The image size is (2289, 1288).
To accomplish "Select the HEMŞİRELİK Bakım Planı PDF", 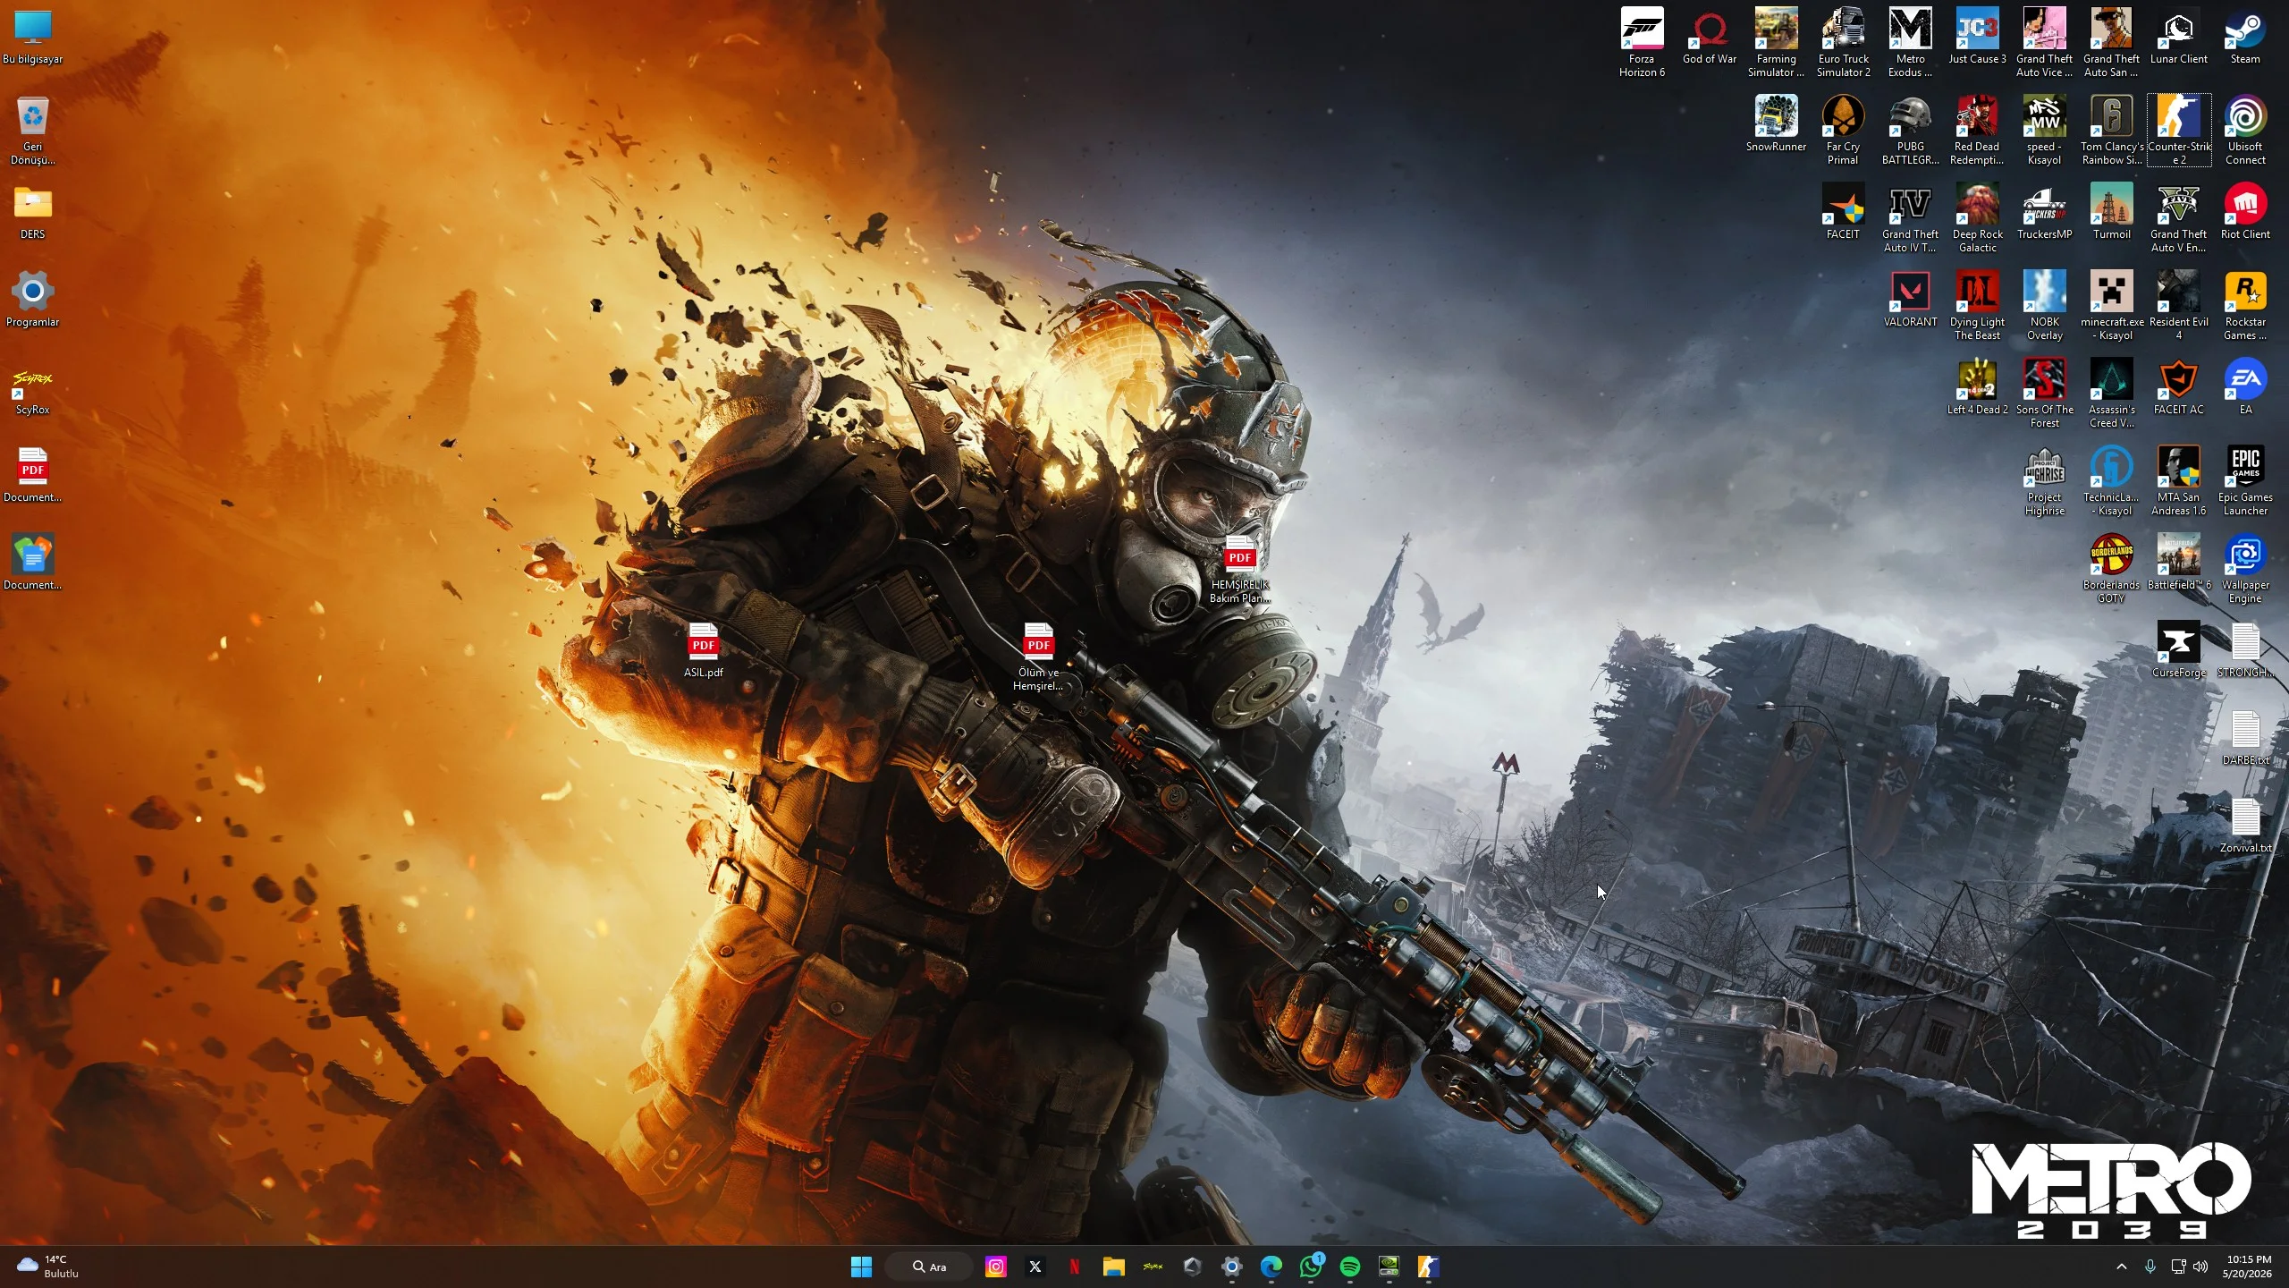I will tap(1239, 568).
